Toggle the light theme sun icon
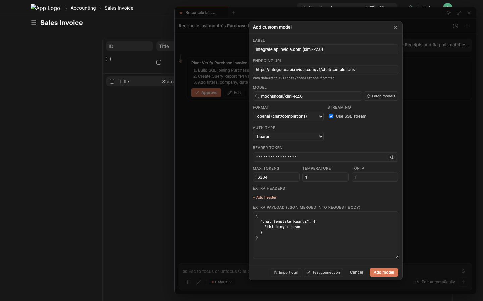The height and width of the screenshot is (301, 483). point(449,13)
